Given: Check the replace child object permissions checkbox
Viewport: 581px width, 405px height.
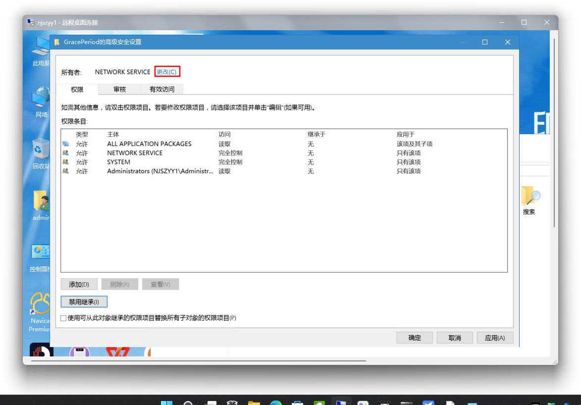Looking at the screenshot, I should [x=63, y=318].
